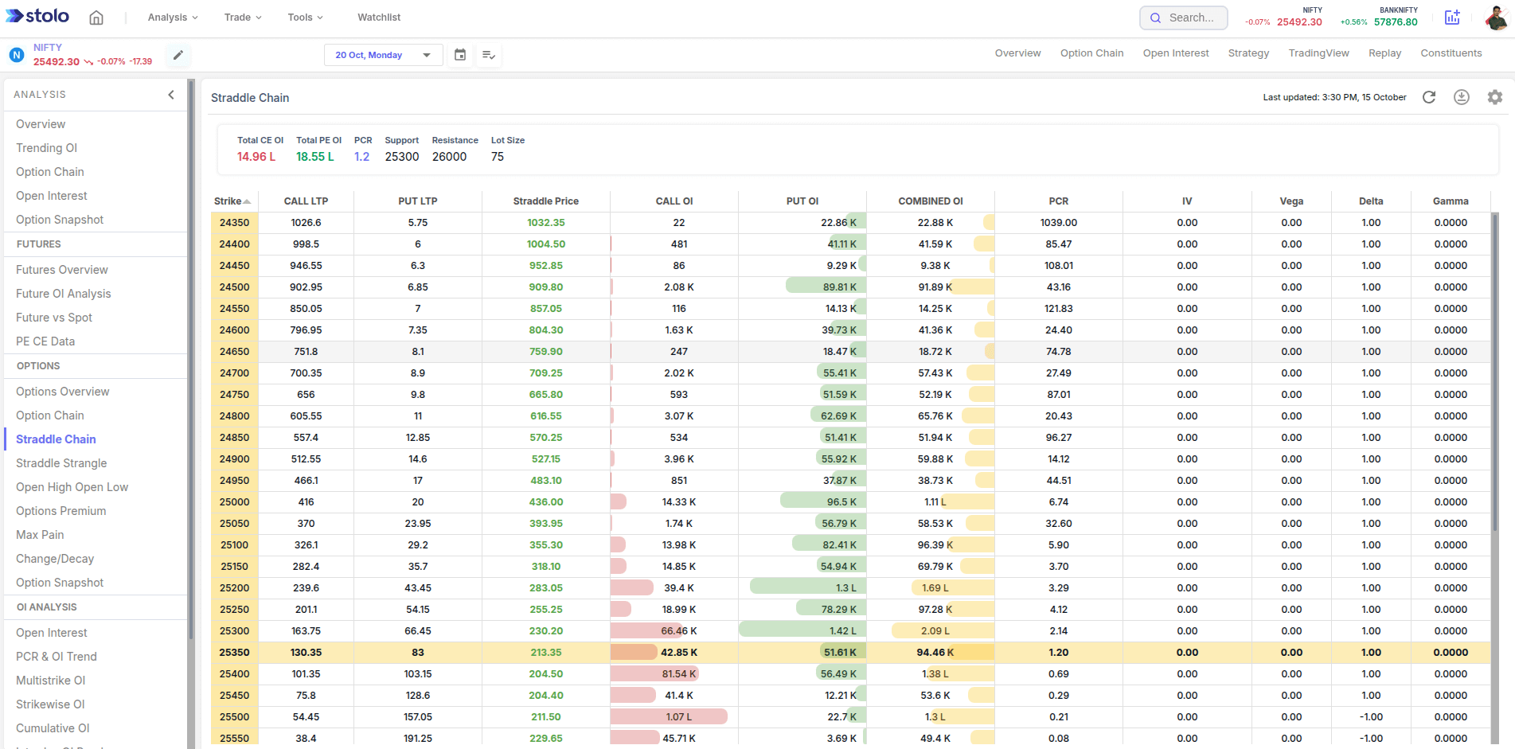Sort table by Strike column header
The height and width of the screenshot is (749, 1515).
pos(232,201)
